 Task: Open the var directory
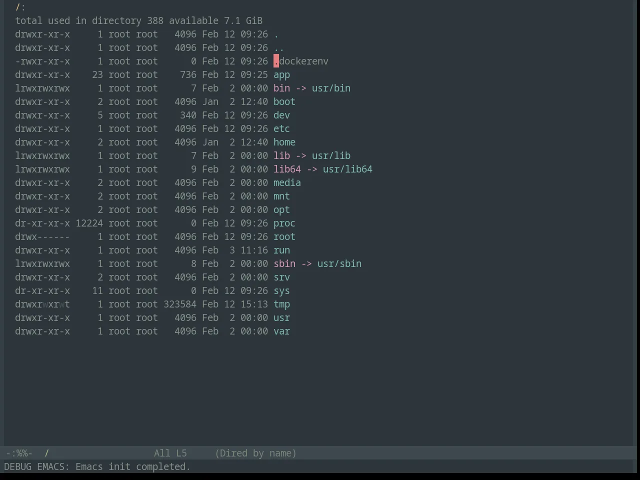(x=281, y=331)
